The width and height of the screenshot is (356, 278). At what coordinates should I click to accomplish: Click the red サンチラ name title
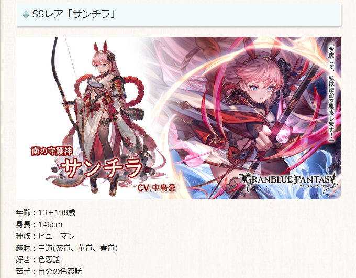pyautogui.click(x=102, y=168)
